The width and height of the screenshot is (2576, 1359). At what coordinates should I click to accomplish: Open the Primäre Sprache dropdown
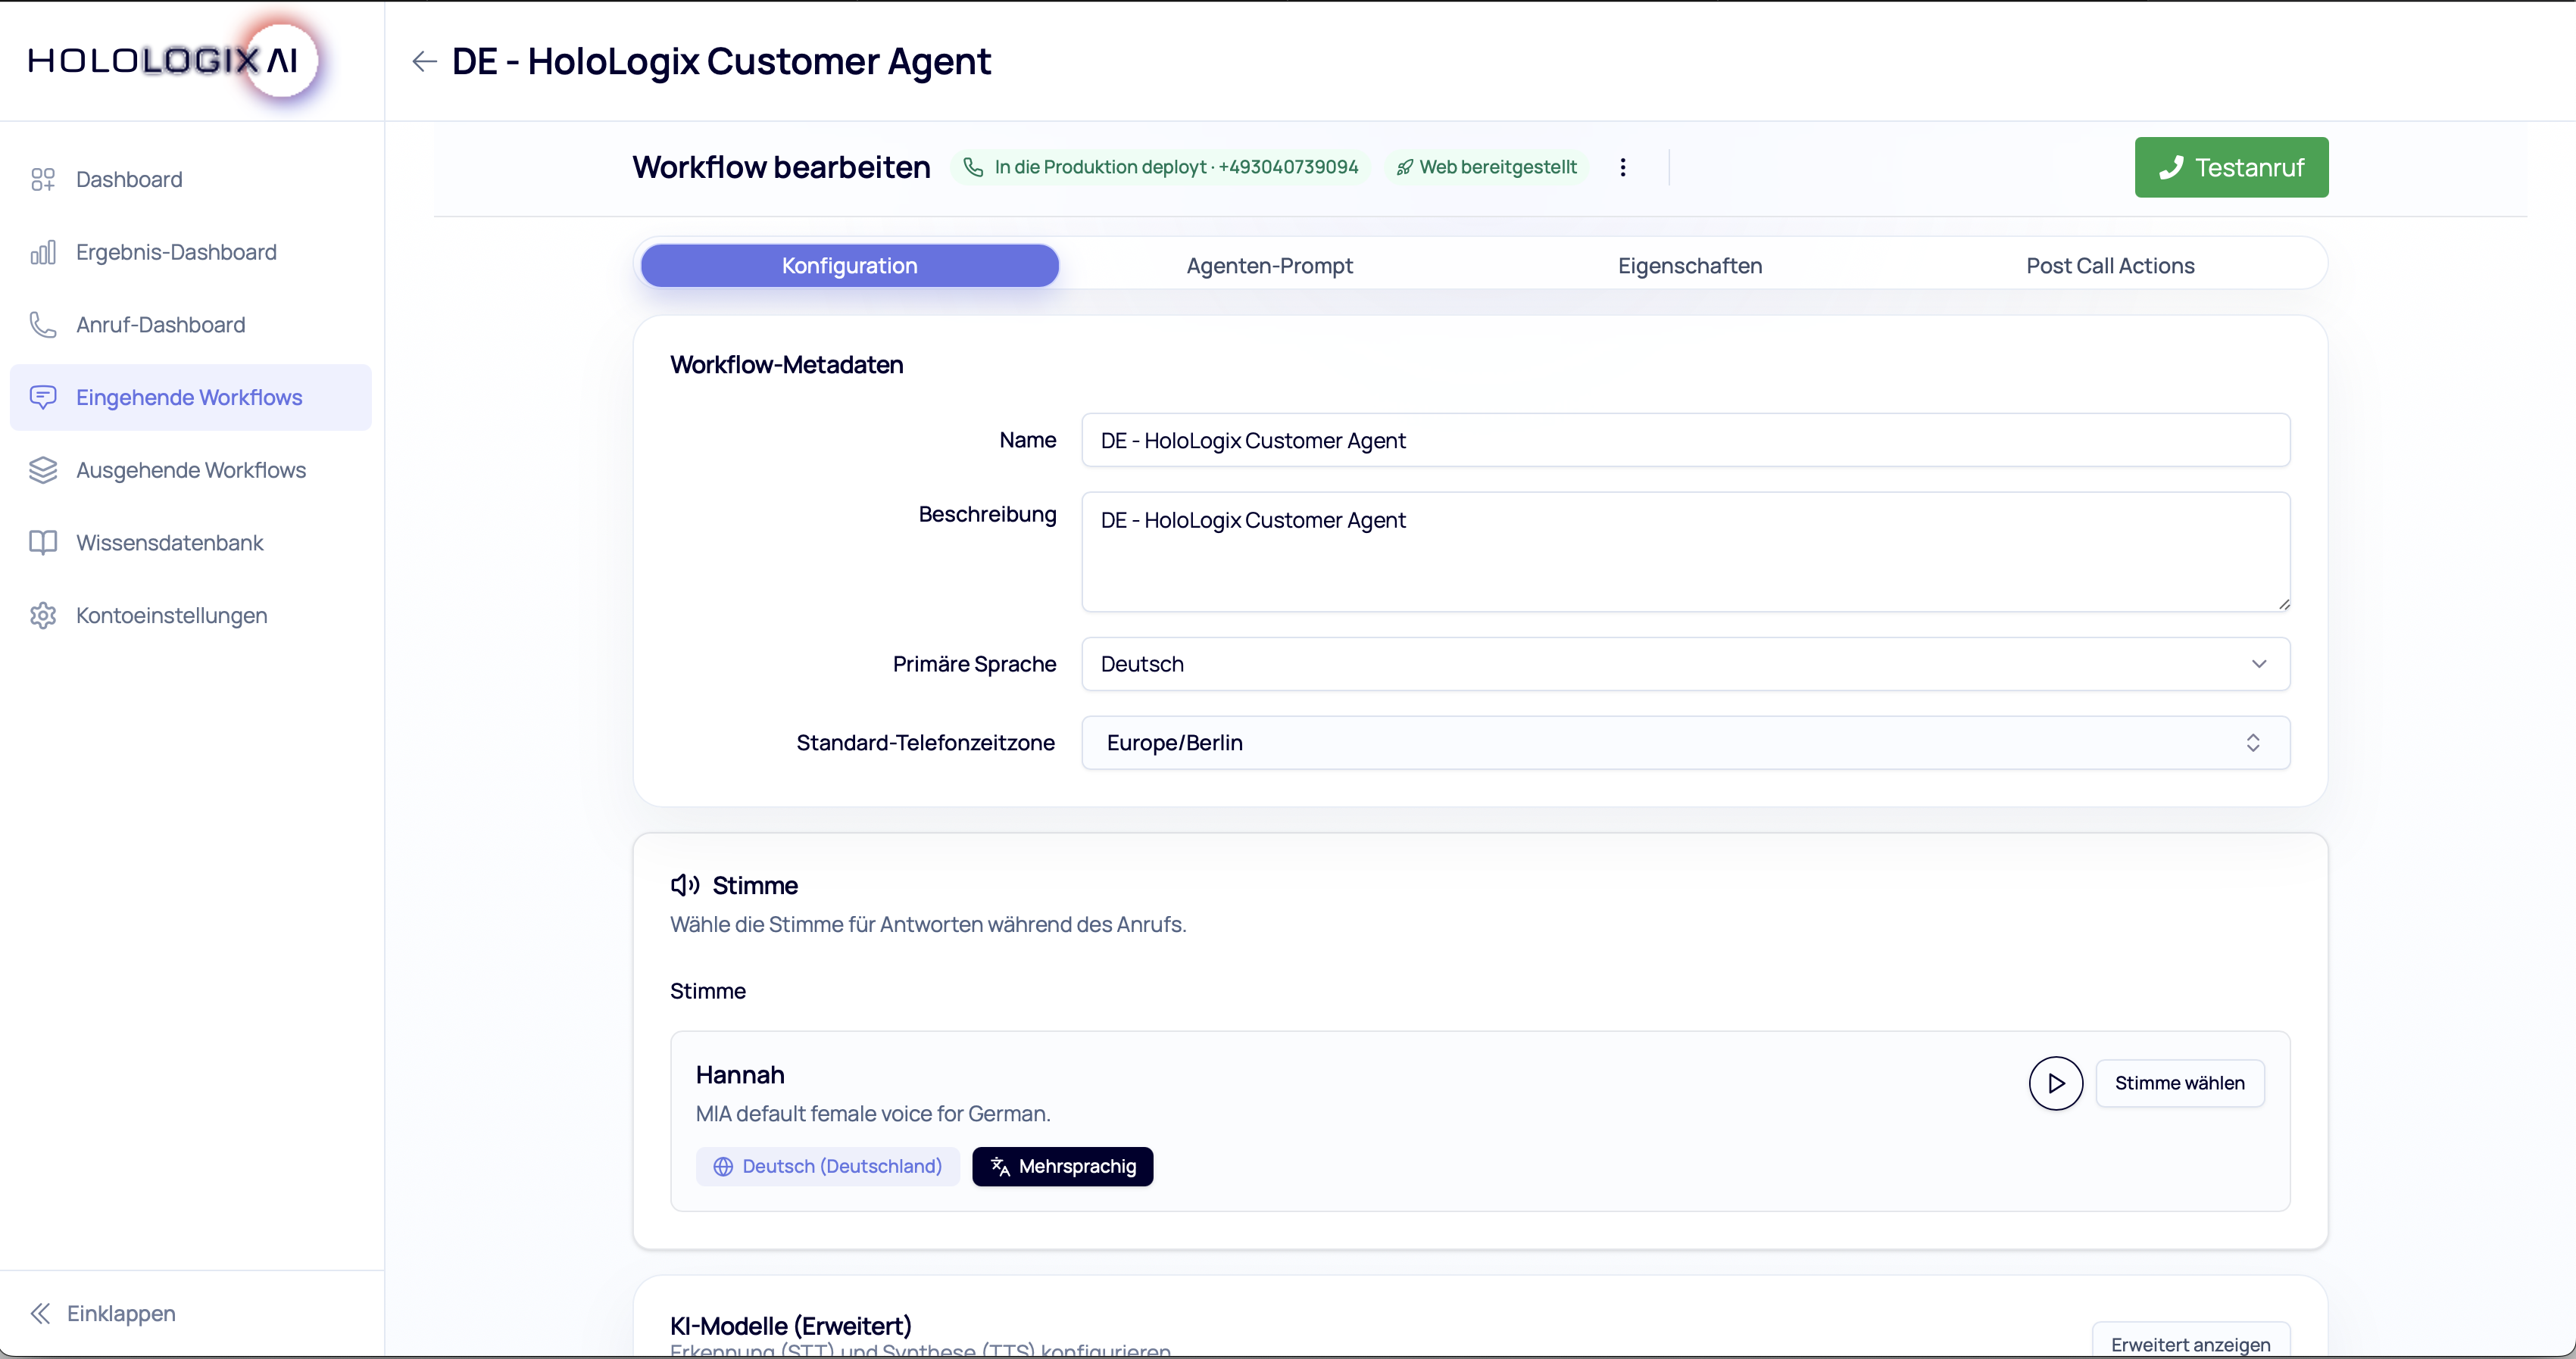pos(1685,663)
